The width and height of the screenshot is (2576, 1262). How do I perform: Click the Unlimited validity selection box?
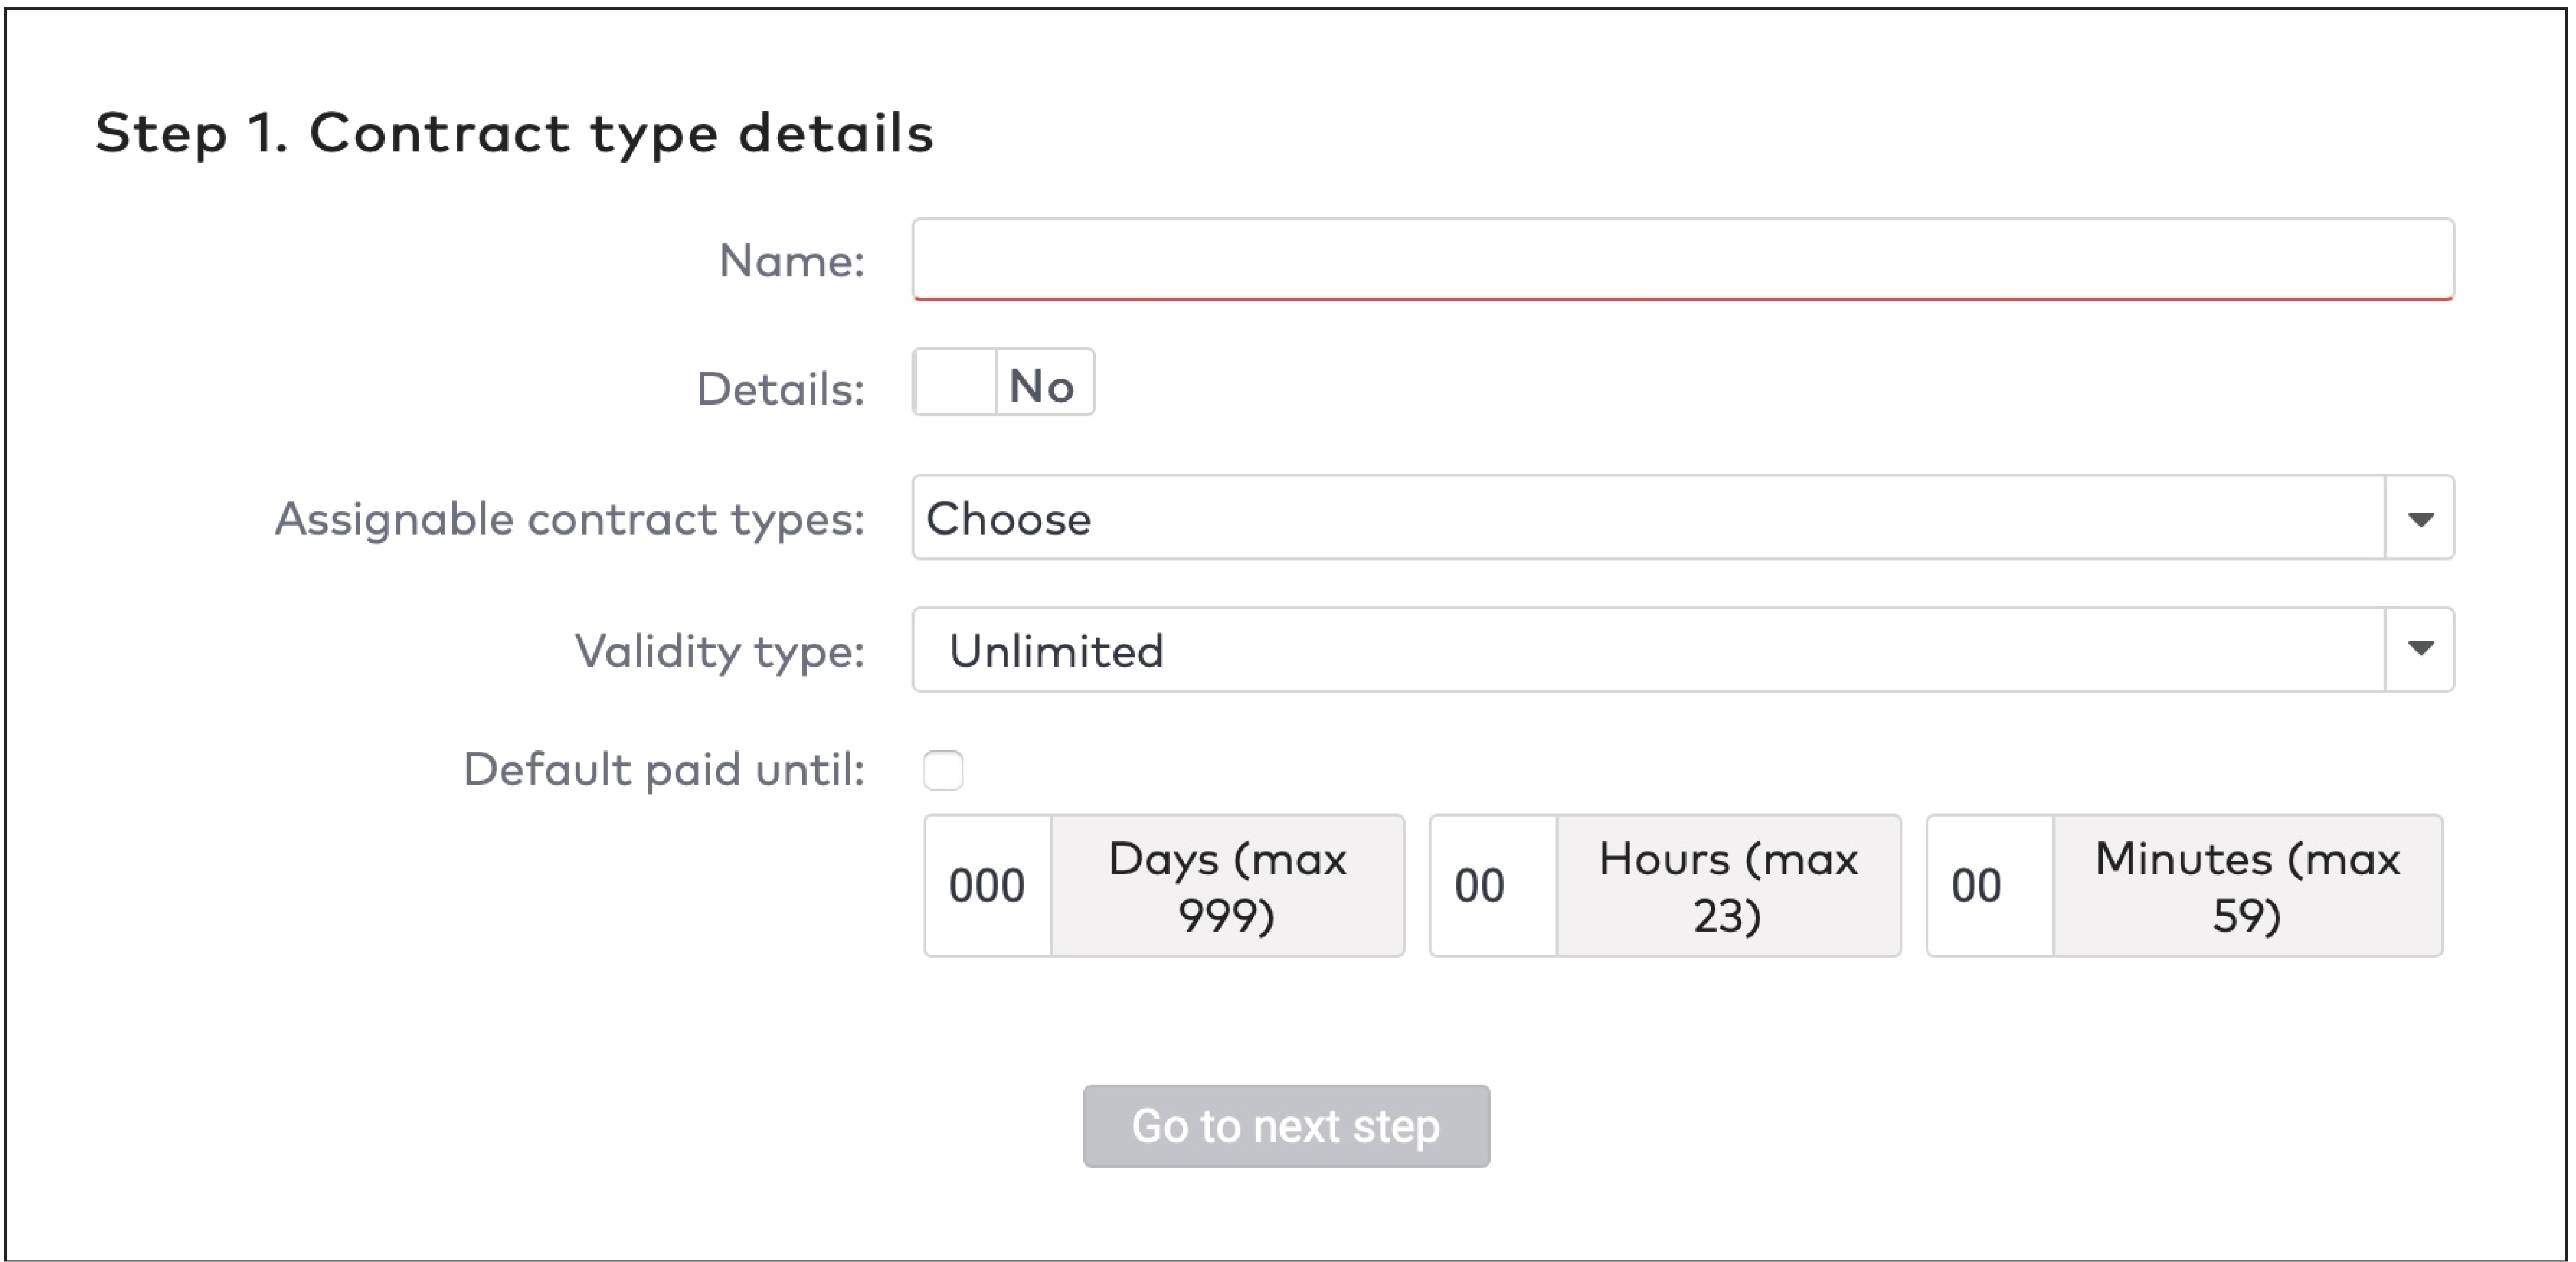pyautogui.click(x=1648, y=650)
